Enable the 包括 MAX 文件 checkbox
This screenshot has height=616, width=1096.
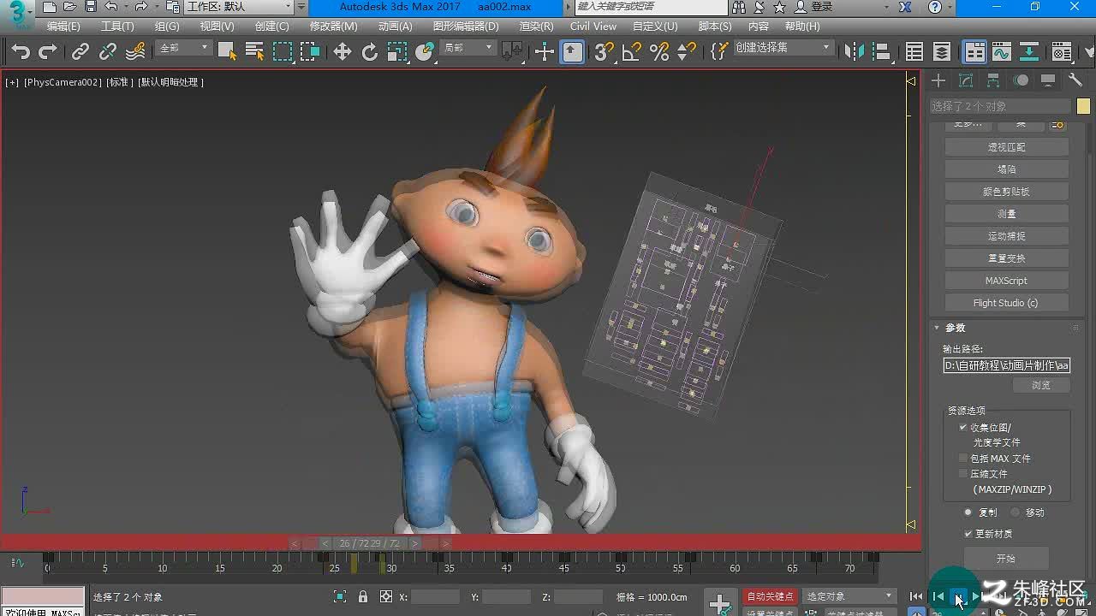(963, 458)
